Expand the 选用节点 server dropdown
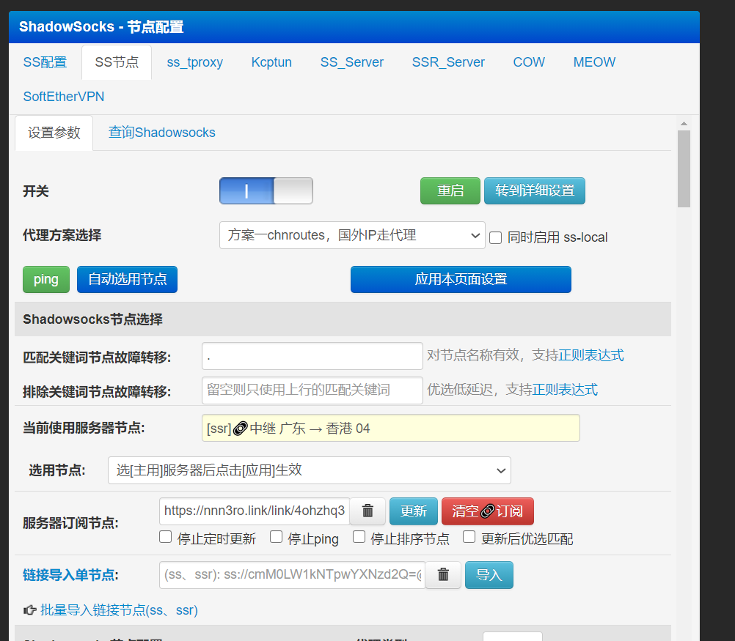 [x=309, y=470]
